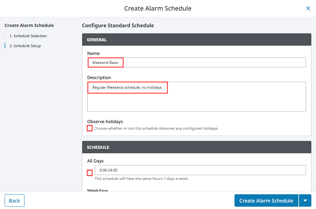This screenshot has width=316, height=209.
Task: Click the same hours 7 days hint text
Action: coord(142,179)
